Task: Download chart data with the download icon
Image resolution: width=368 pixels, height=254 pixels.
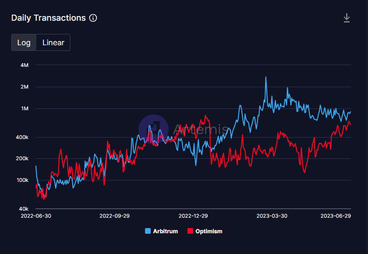Action: [347, 18]
